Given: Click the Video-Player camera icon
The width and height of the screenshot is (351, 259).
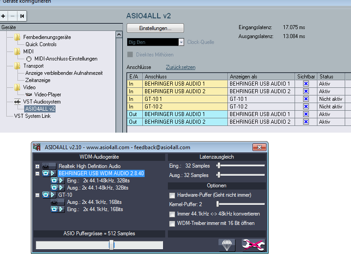Looking at the screenshot, I should tap(29, 94).
